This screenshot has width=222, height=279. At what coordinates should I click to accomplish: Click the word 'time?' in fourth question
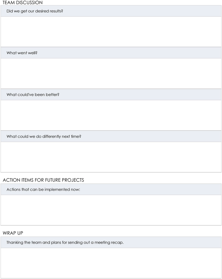pos(76,137)
